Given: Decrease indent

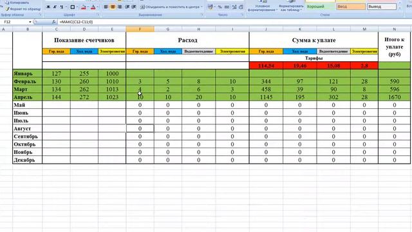Looking at the screenshot, I should coord(127,7).
